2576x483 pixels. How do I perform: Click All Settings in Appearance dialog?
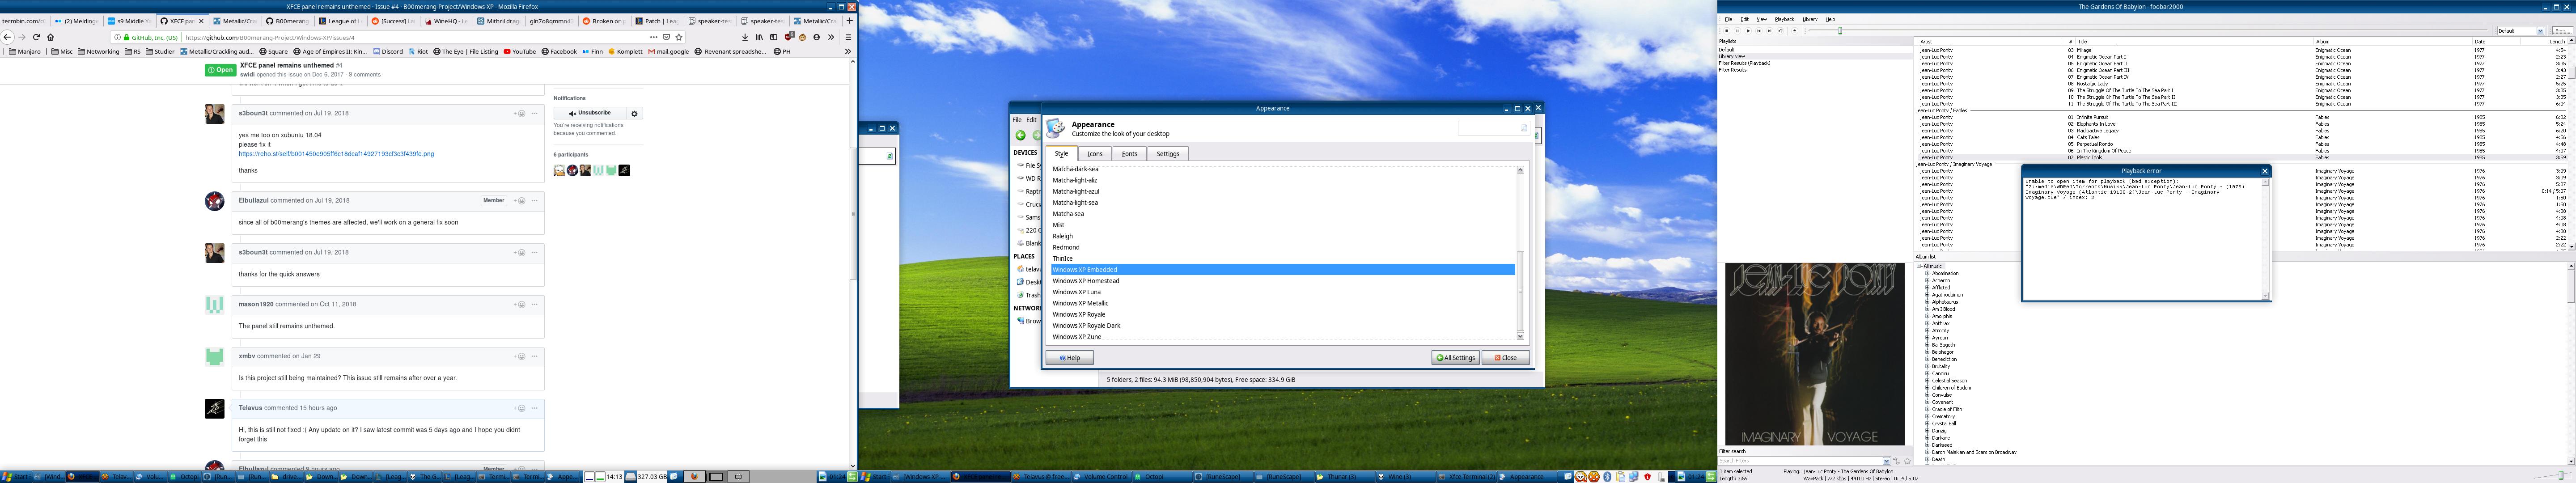pos(1455,357)
